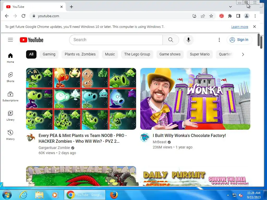Viewport: 267px width, 200px height.
Task: Toggle Chrome side panel icon
Action: coord(238,16)
